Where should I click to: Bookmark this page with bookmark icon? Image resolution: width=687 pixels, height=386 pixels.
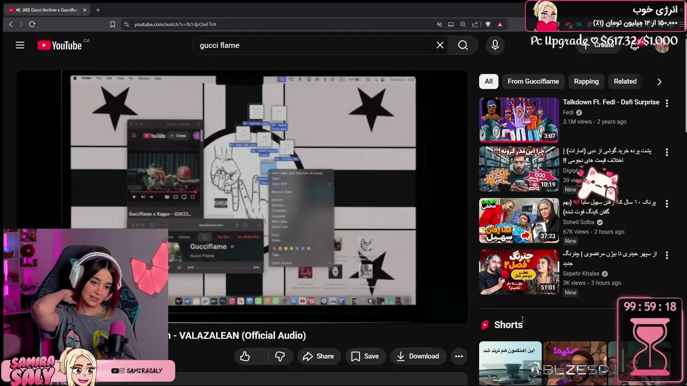[x=113, y=24]
